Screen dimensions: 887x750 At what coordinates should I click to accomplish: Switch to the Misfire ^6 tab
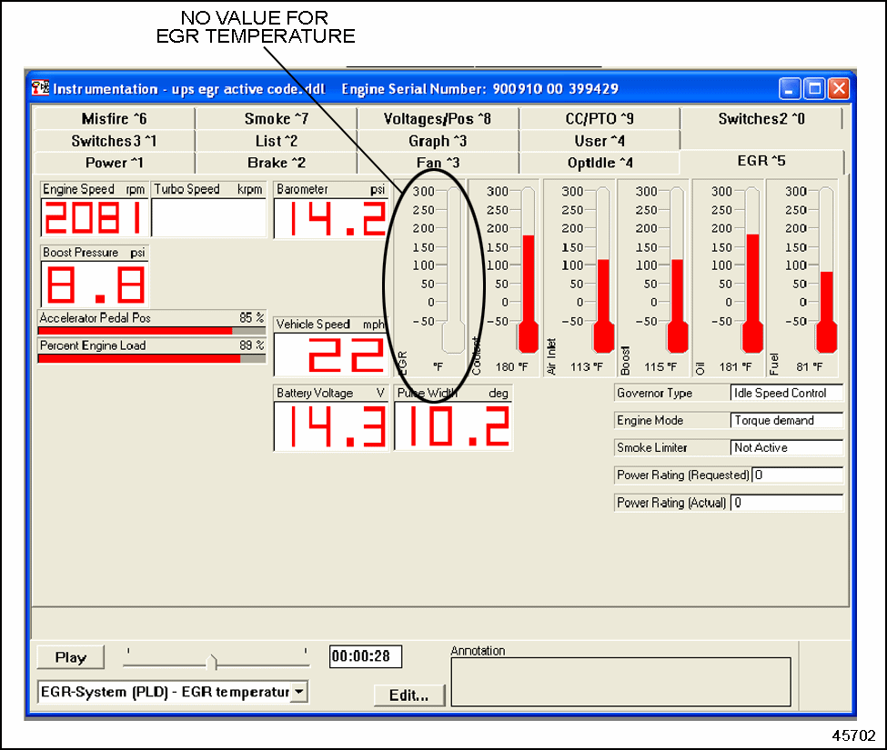114,119
